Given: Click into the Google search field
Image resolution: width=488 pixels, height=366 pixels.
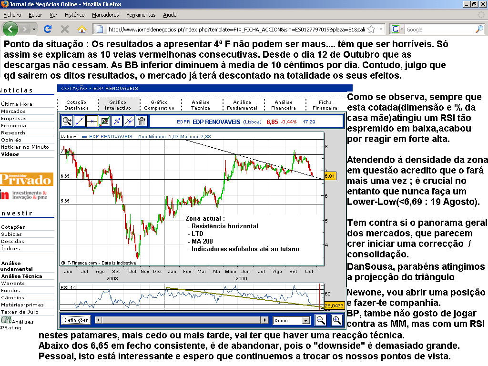Looking at the screenshot, I should coord(440,29).
